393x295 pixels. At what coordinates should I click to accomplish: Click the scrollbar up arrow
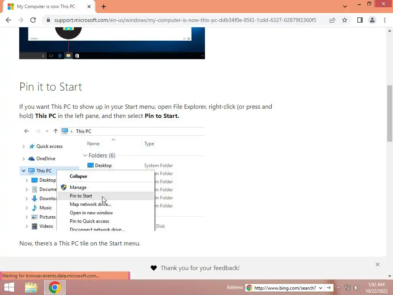pos(390,31)
